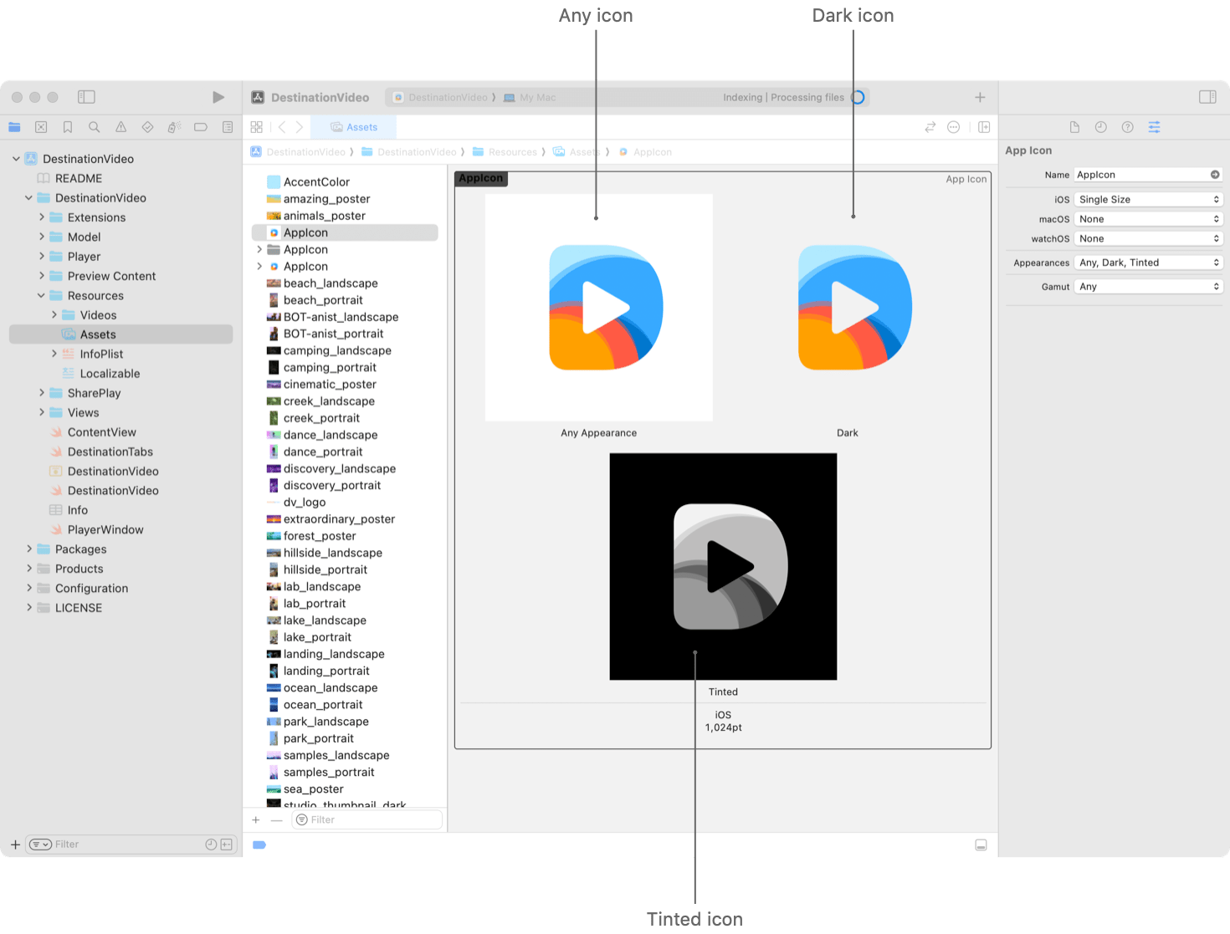
Task: Click the DestinationVideo scheme selector
Action: (440, 97)
